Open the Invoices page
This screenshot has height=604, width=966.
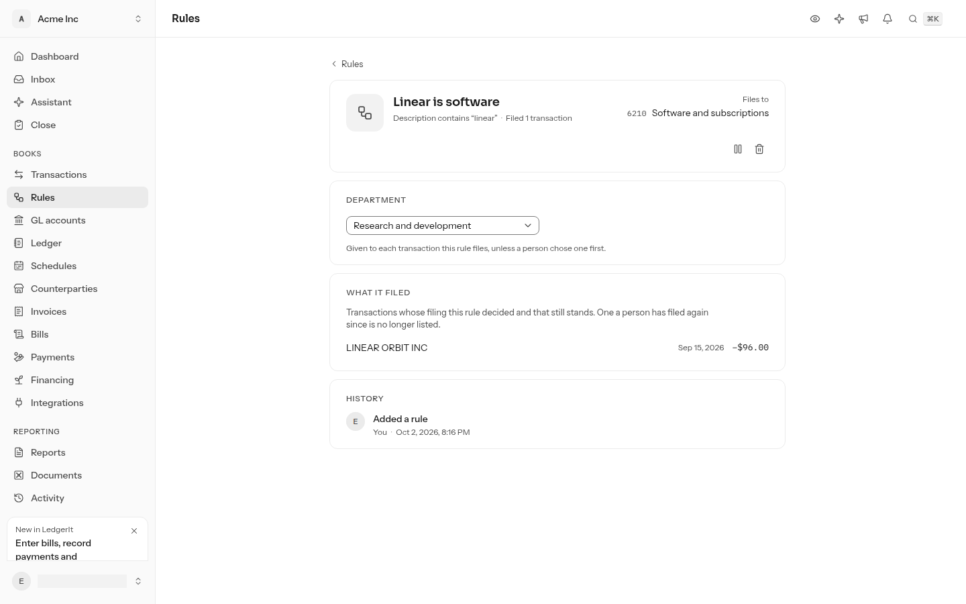pos(78,311)
